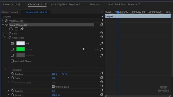The width and height of the screenshot is (173, 97).
Task: Select the rectangle mask tool
Action: coord(16,29)
